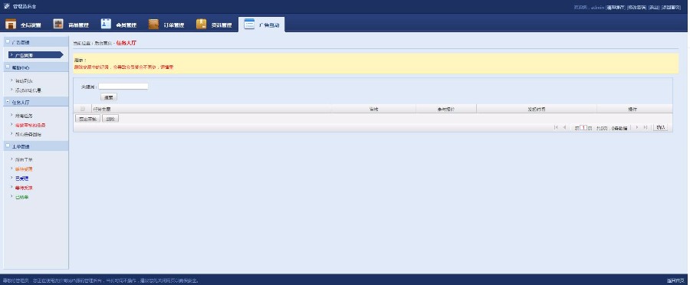The height and width of the screenshot is (285, 690).
Task: Click 退出 logout link in top header
Action: [x=655, y=7]
